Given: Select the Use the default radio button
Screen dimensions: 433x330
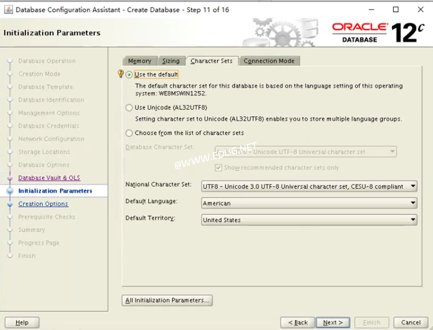Looking at the screenshot, I should (129, 75).
